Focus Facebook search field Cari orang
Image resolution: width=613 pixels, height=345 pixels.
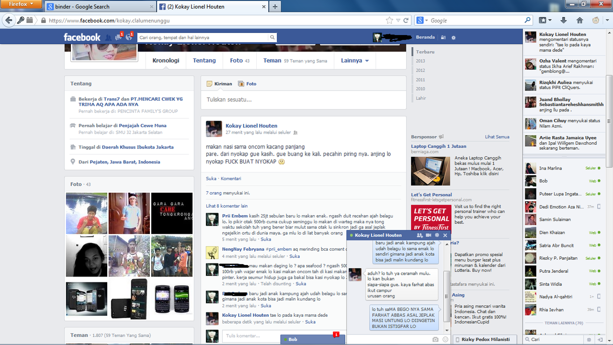pyautogui.click(x=202, y=37)
